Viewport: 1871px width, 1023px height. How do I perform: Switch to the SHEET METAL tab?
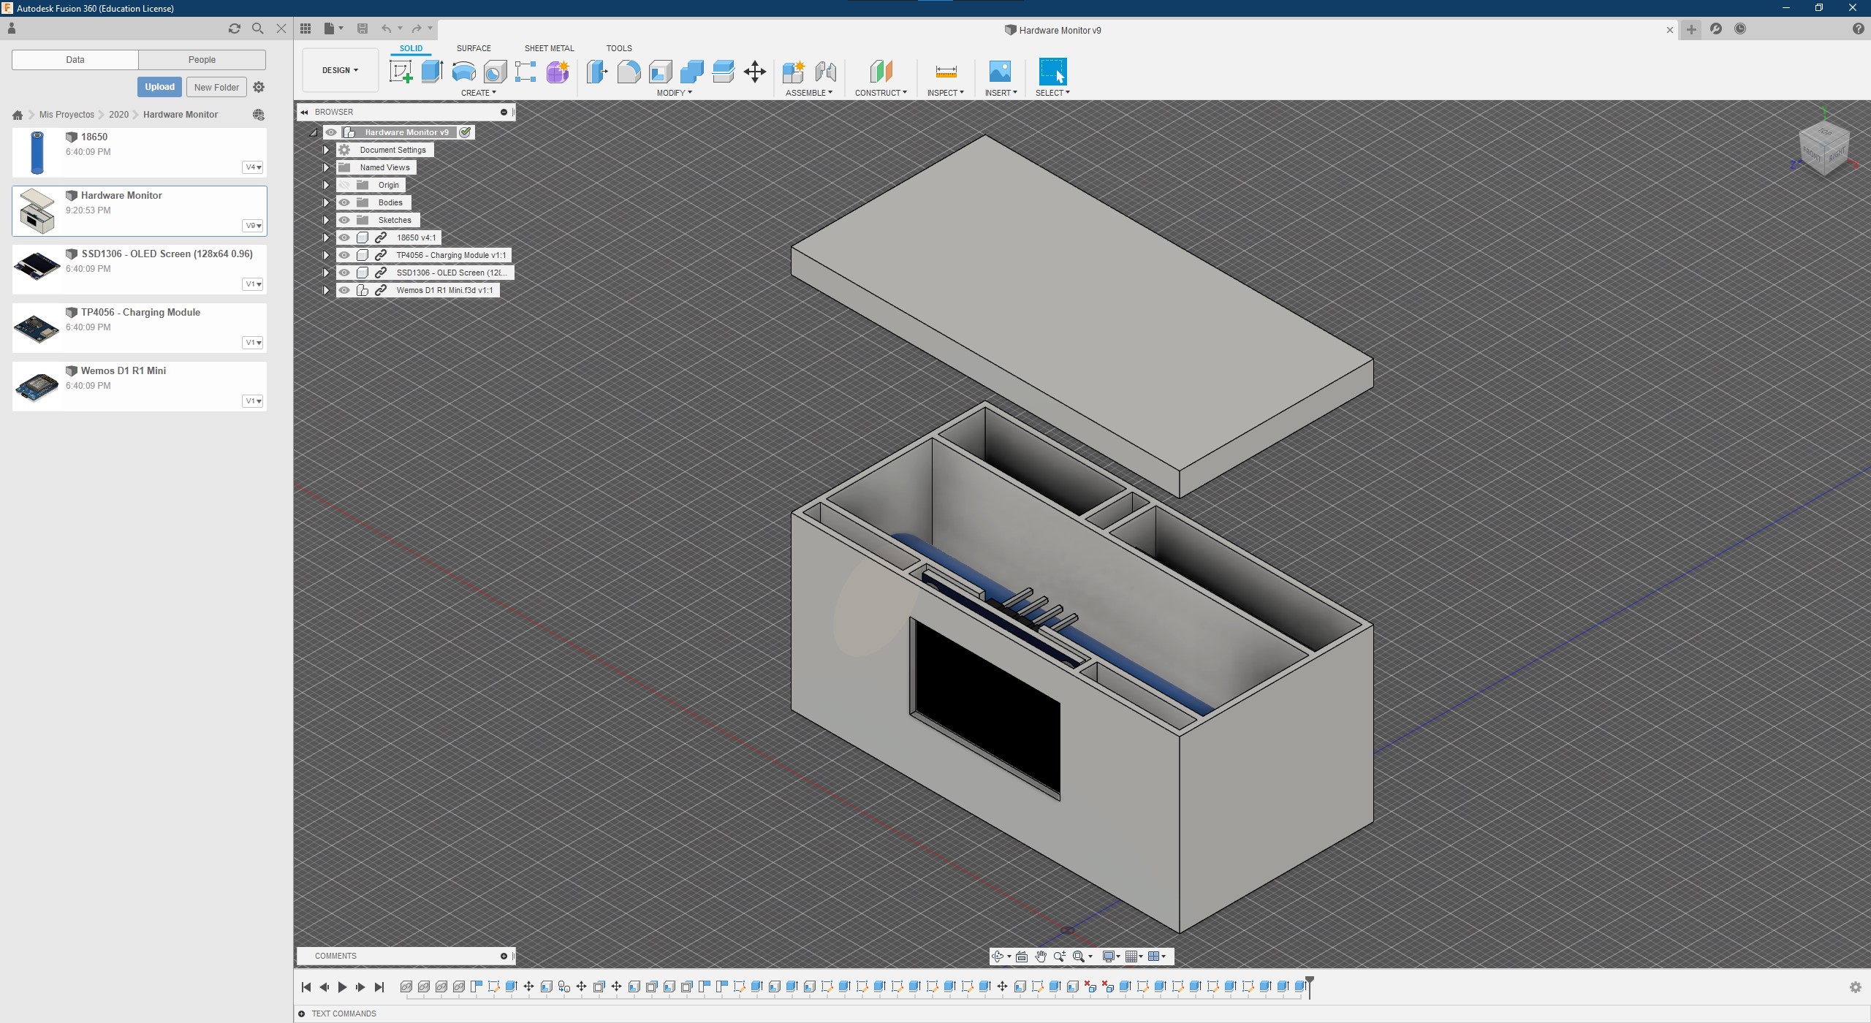pos(549,48)
